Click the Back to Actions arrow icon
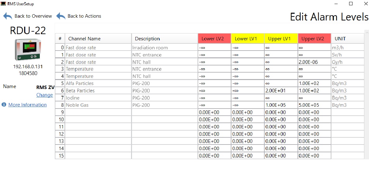The width and height of the screenshot is (369, 178). (61, 16)
